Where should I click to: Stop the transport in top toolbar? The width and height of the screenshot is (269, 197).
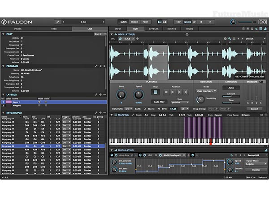201,22
